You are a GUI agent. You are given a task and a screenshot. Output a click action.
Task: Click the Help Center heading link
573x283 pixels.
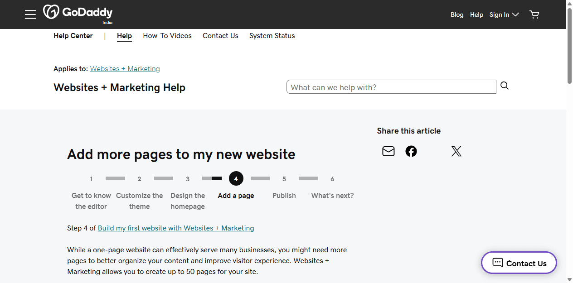coord(73,36)
